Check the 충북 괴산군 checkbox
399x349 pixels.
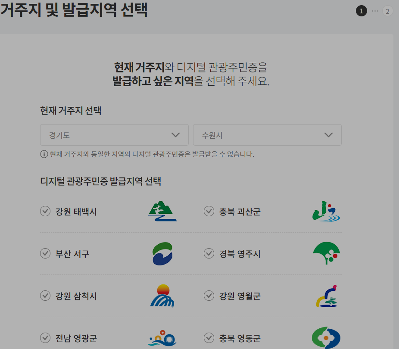pos(209,211)
